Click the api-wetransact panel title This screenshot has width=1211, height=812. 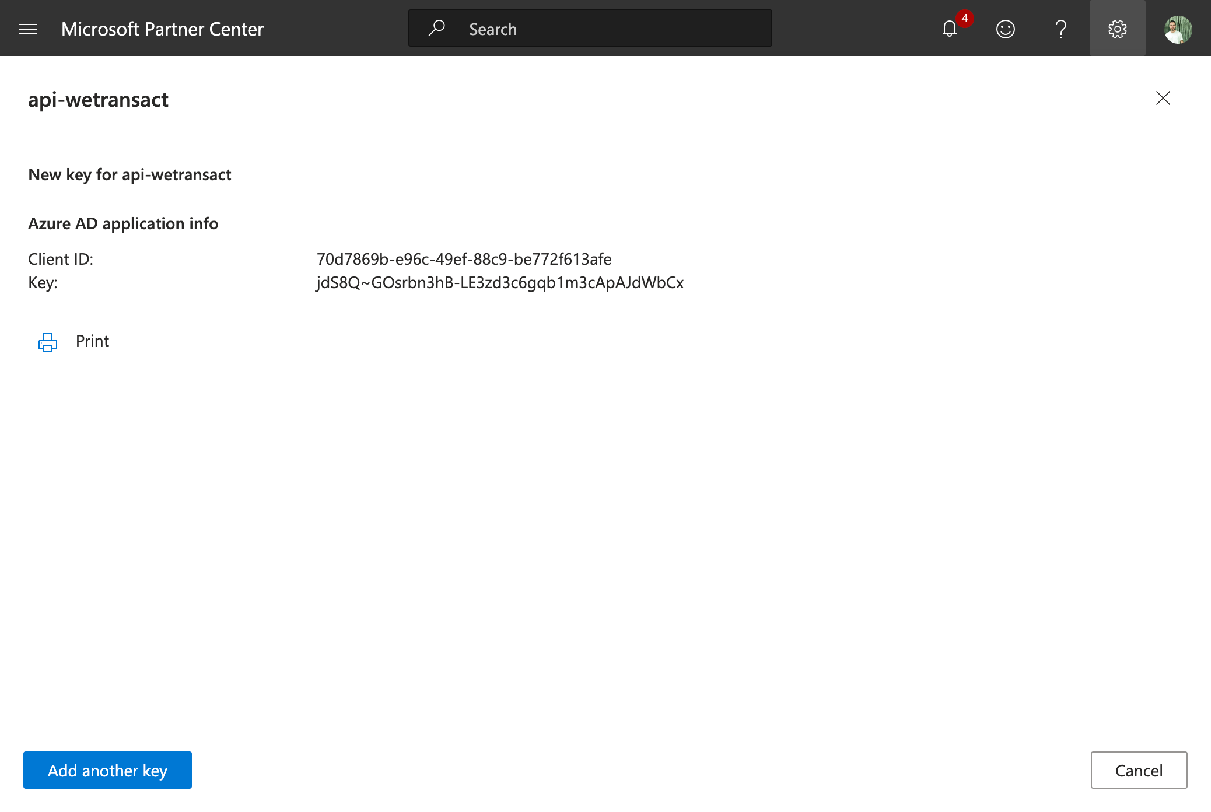point(98,100)
